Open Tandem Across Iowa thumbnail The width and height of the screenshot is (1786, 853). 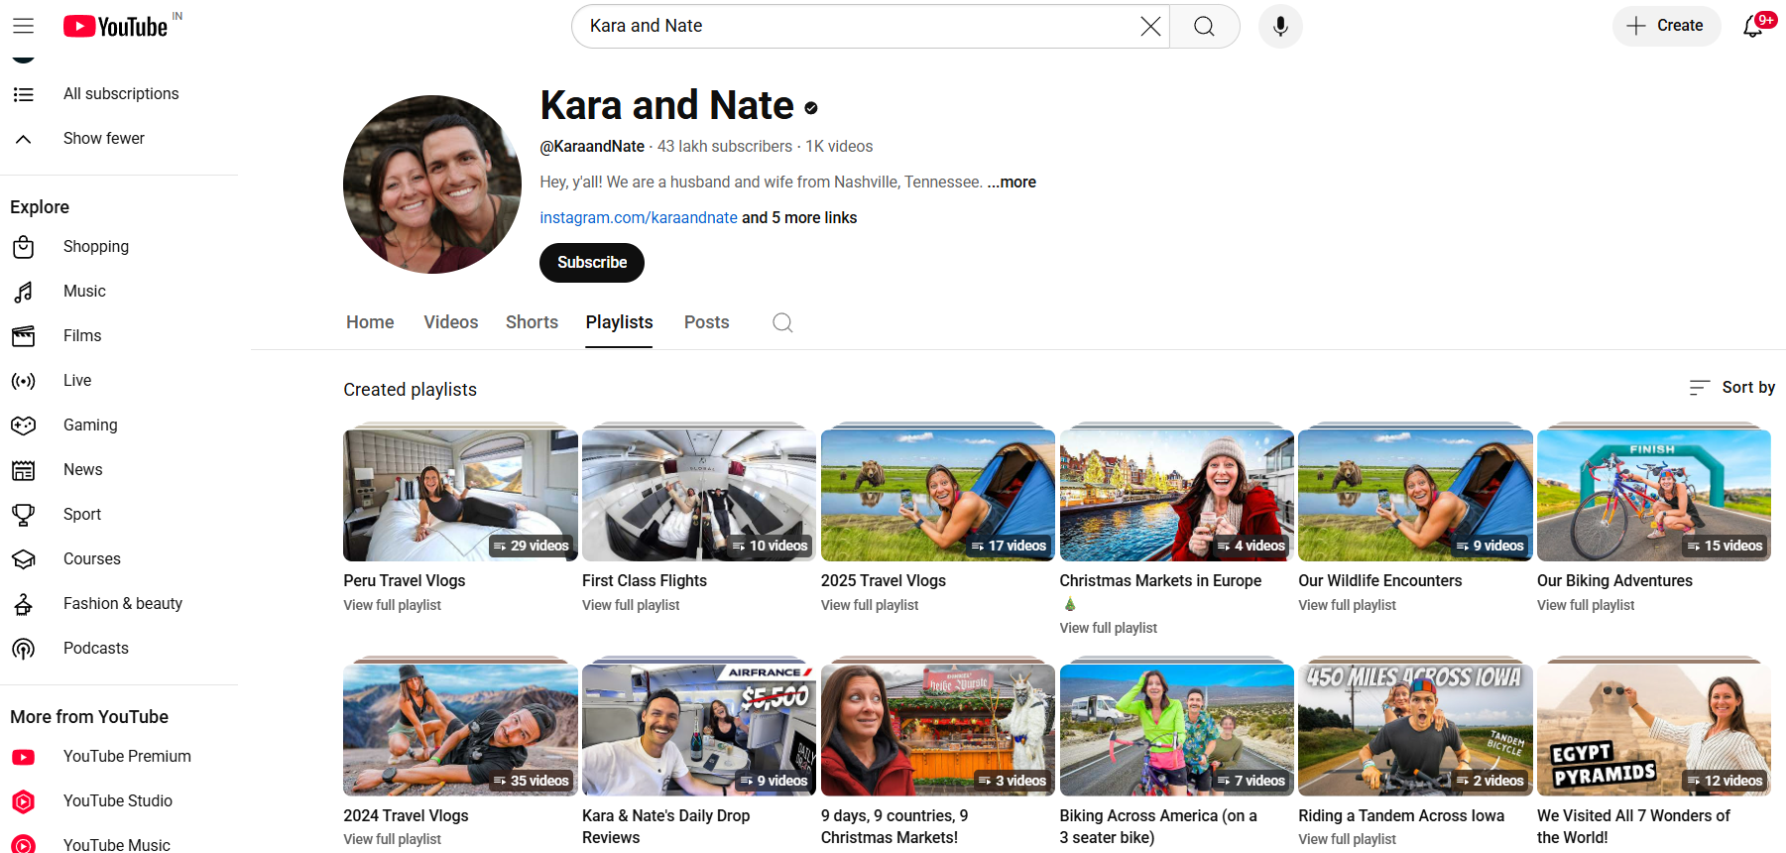[1415, 730]
